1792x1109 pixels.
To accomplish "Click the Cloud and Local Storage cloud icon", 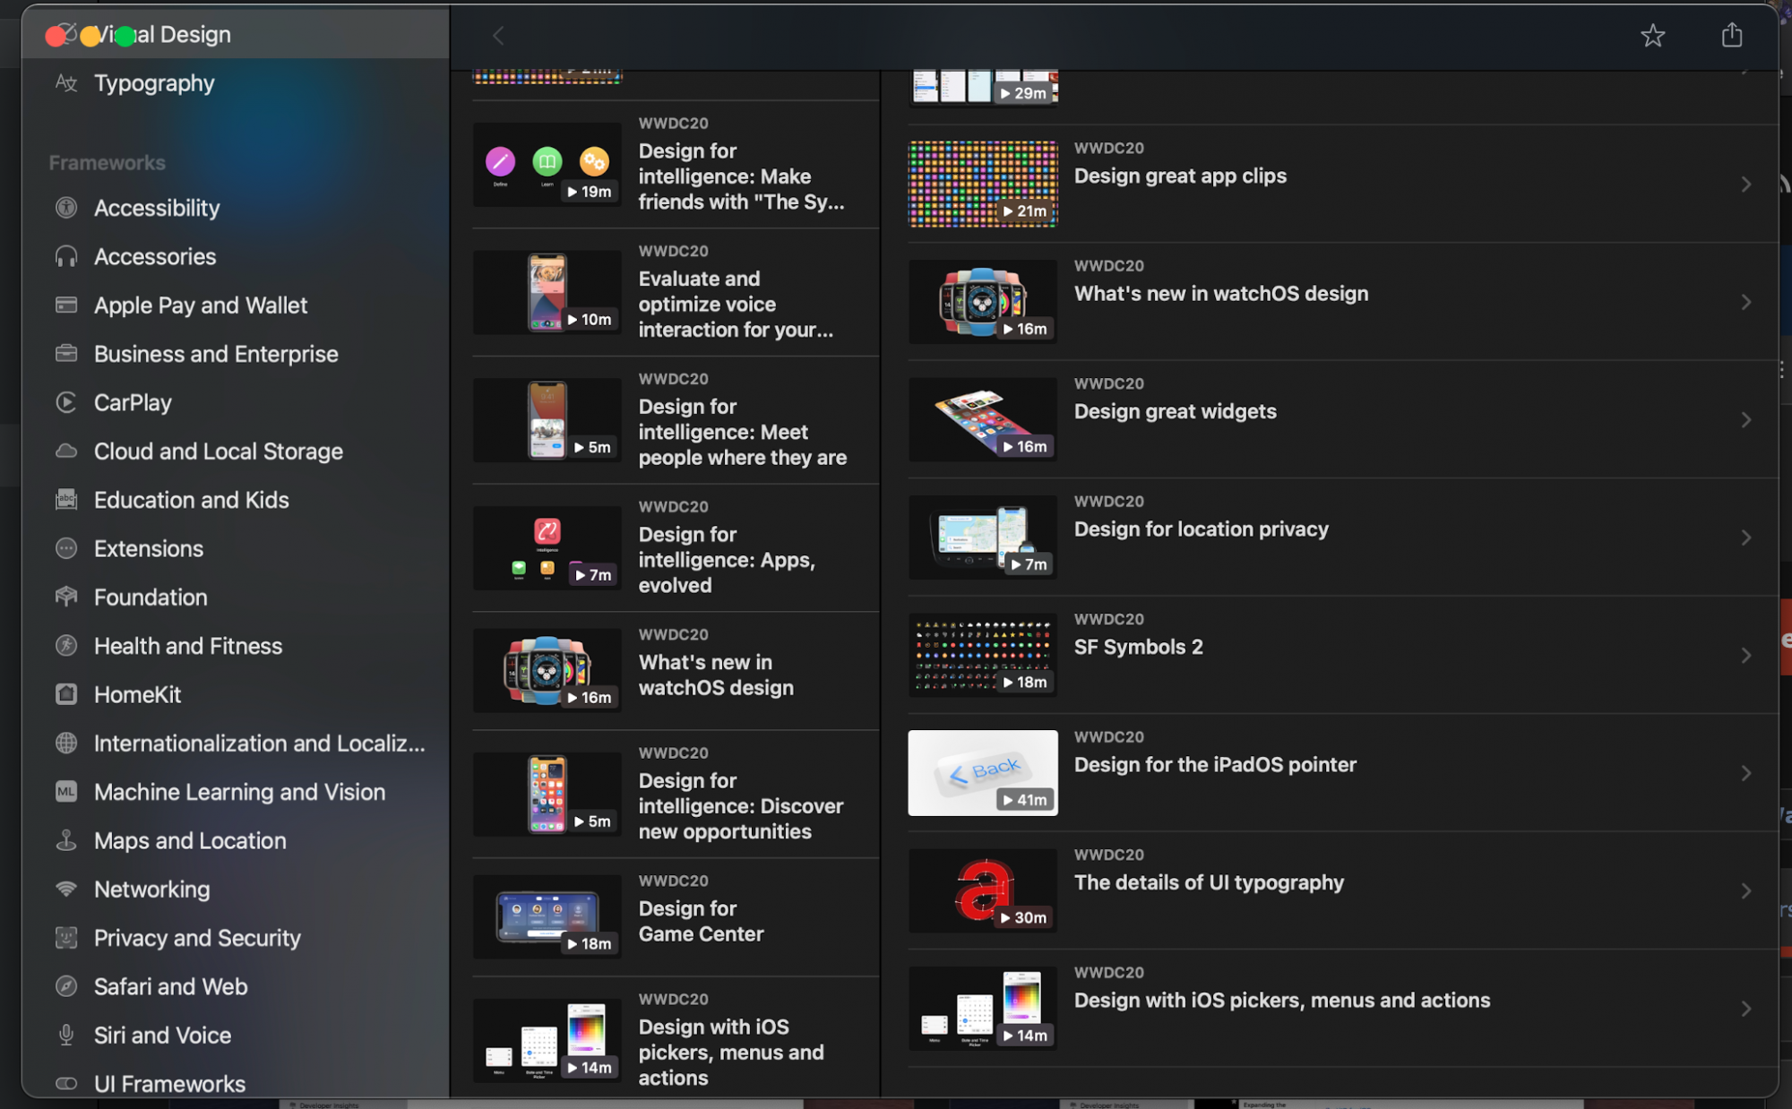I will tap(66, 451).
